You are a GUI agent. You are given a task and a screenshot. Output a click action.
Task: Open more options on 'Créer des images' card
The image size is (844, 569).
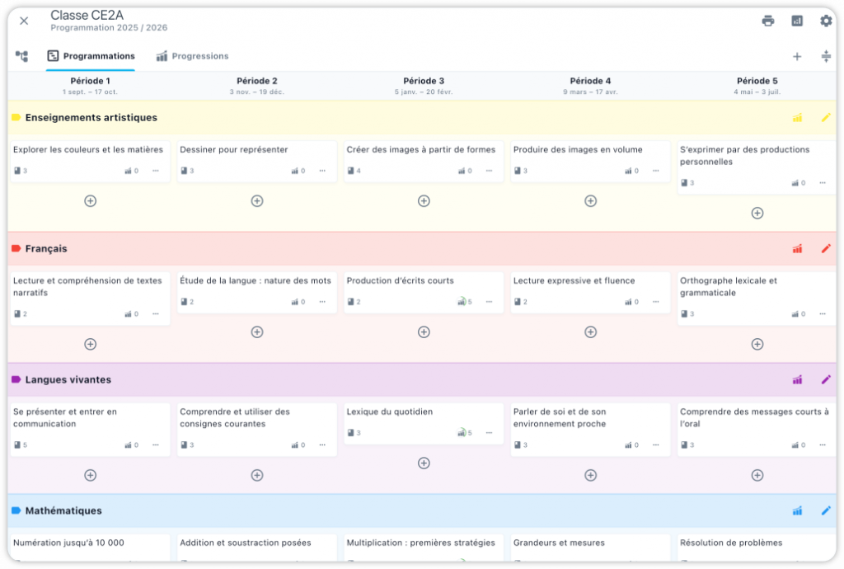click(489, 171)
